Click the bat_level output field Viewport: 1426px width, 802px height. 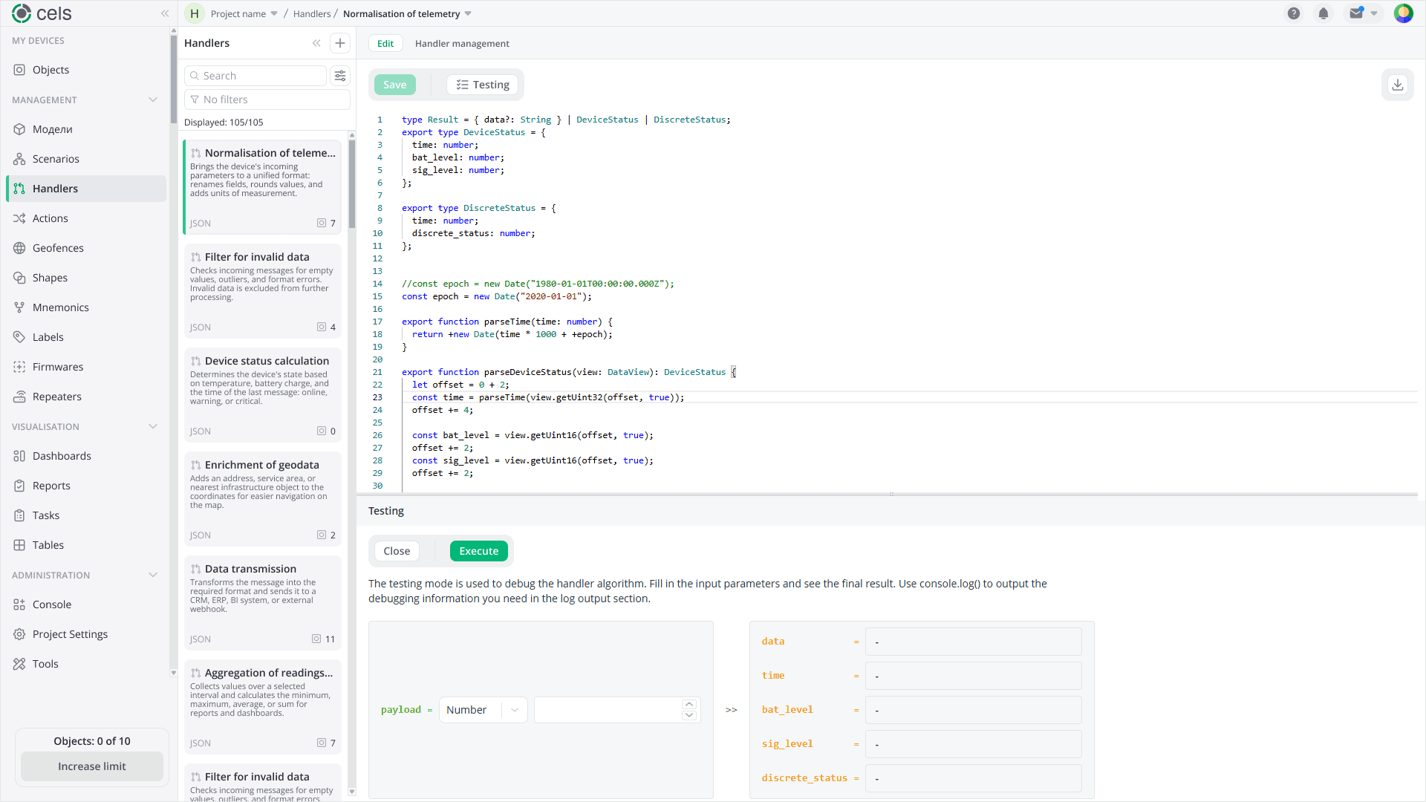point(973,710)
